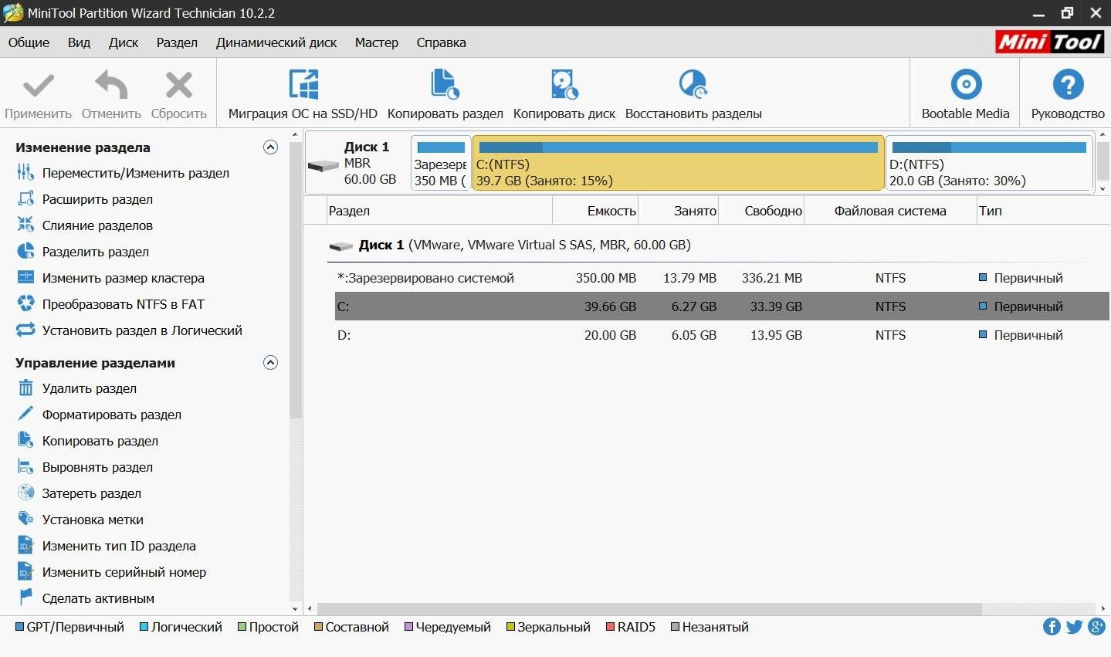Sort by the Свободно column header
1111x657 pixels.
coord(761,211)
